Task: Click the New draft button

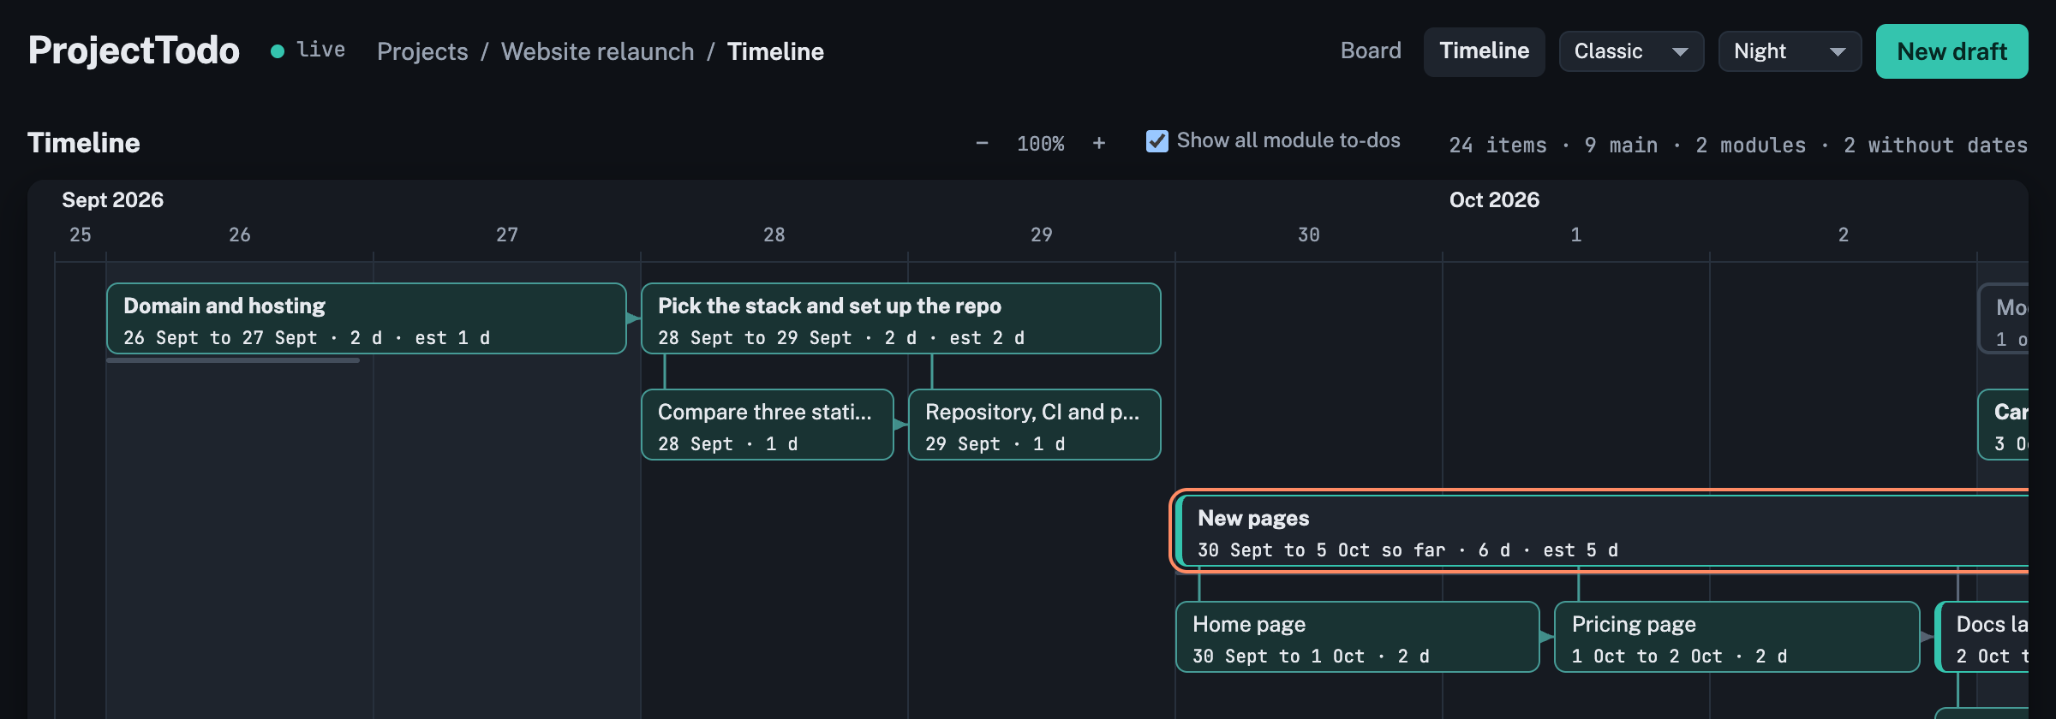Action: click(1951, 51)
